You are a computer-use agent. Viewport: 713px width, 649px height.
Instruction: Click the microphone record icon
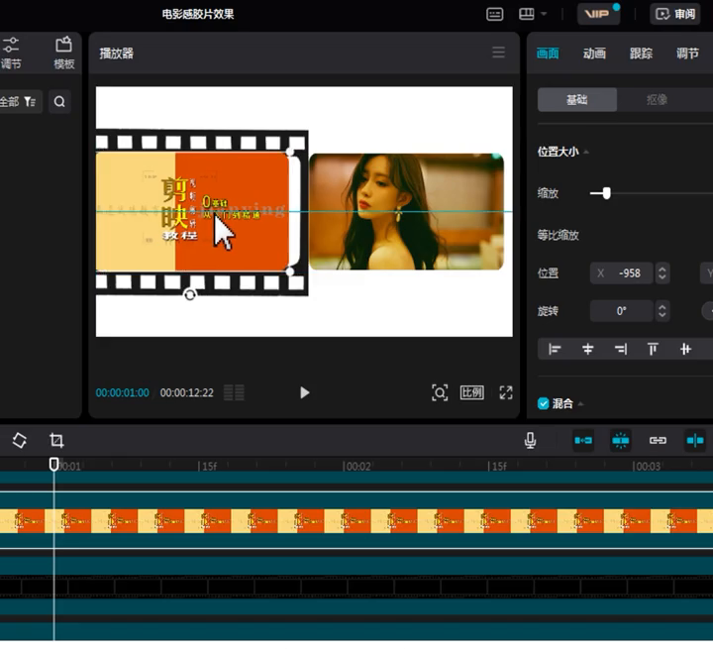[530, 441]
